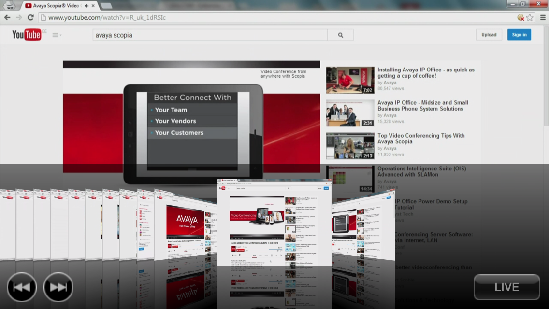This screenshot has height=309, width=549.
Task: Open Installing Avaya IP Office video link
Action: 426,73
